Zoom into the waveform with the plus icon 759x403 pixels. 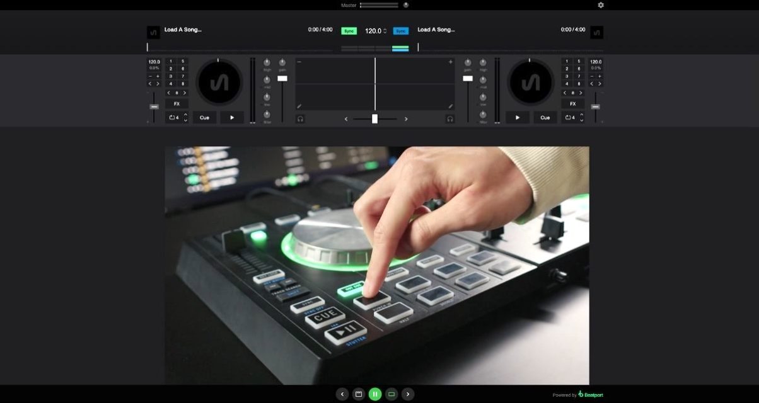point(450,62)
